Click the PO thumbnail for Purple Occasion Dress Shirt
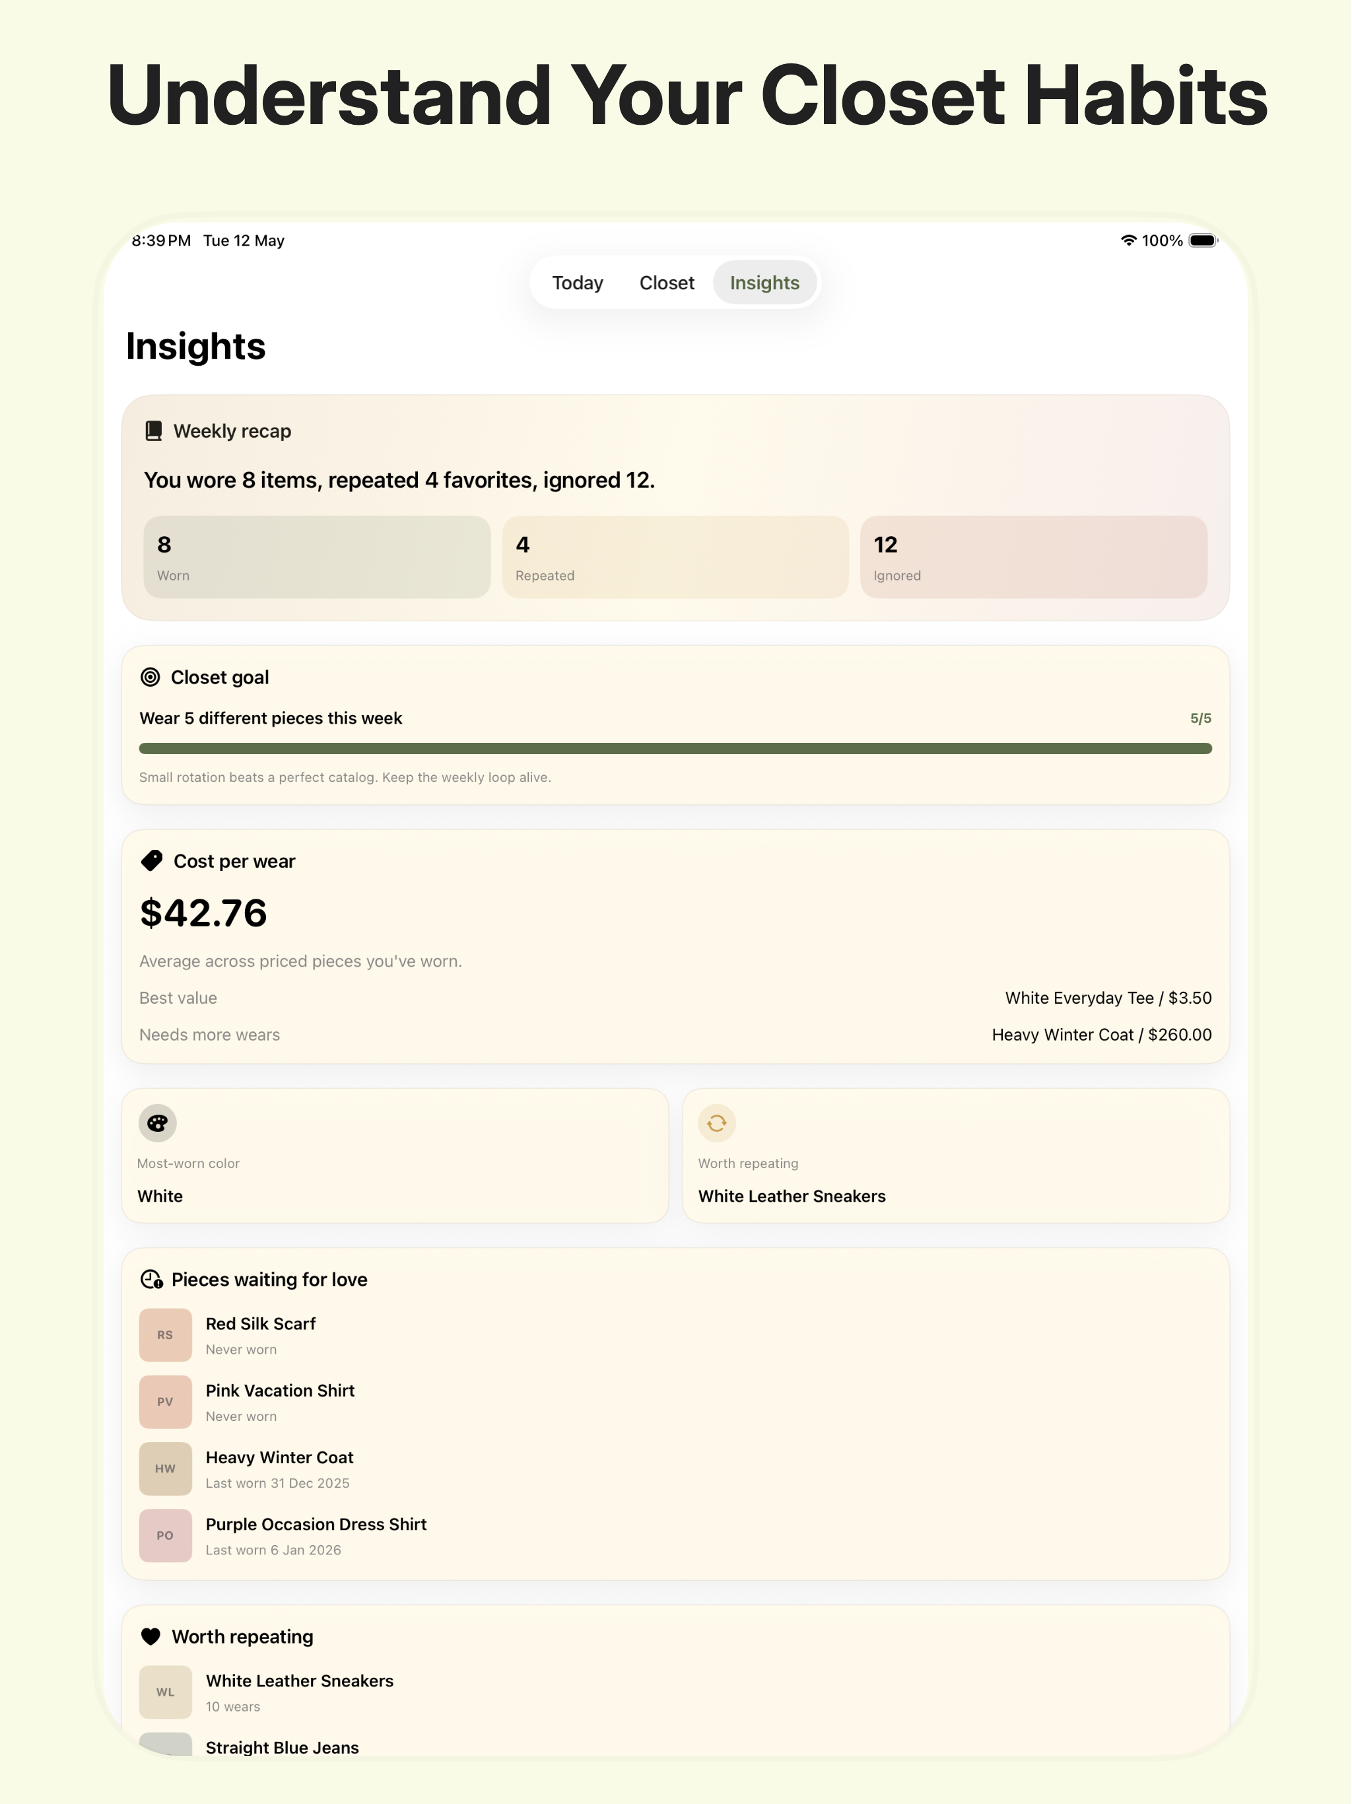Image resolution: width=1352 pixels, height=1804 pixels. [166, 1536]
